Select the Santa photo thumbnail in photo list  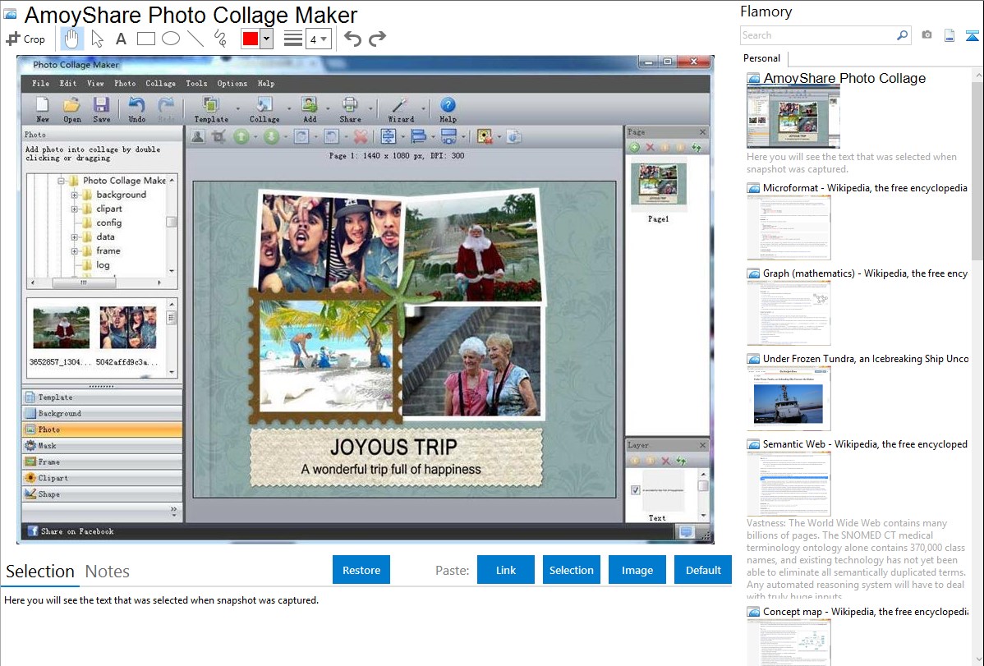click(x=61, y=328)
